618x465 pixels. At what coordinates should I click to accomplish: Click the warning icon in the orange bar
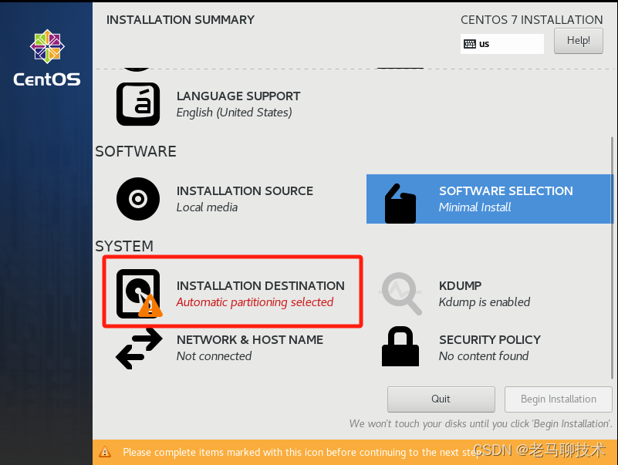point(105,452)
